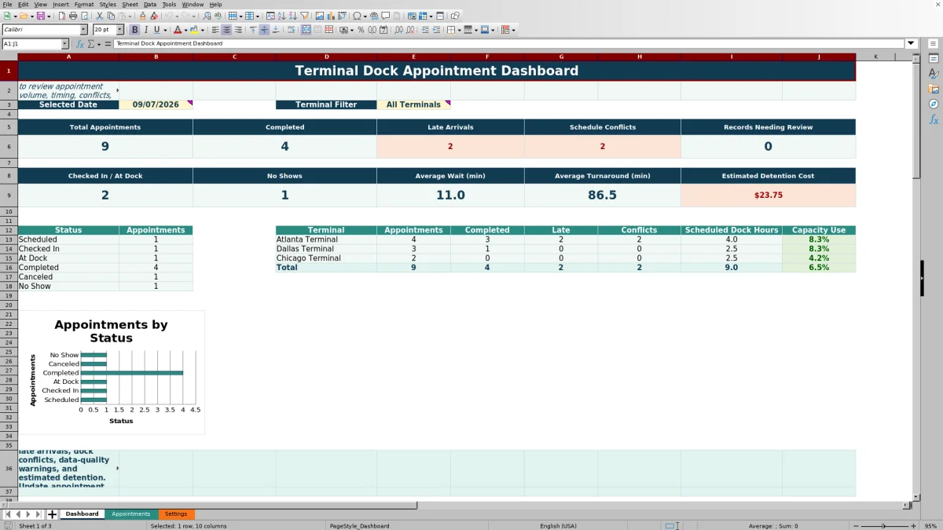
Task: Click the zoom slider in status bar
Action: coord(884,526)
